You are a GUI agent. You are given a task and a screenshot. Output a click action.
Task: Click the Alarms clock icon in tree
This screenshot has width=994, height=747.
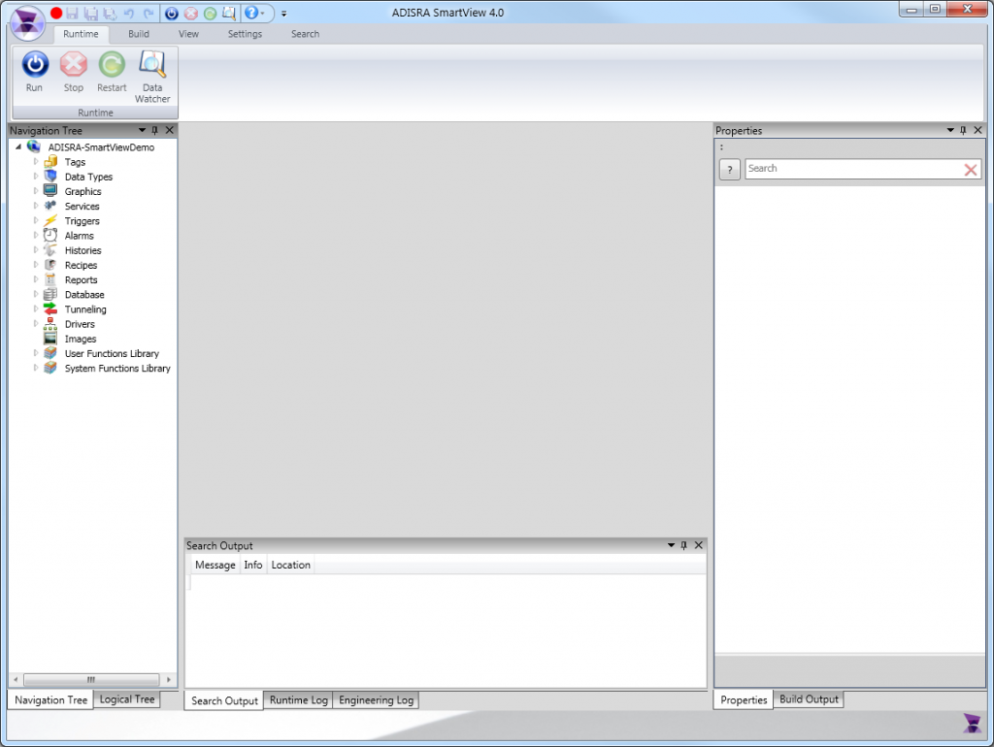pyautogui.click(x=50, y=235)
